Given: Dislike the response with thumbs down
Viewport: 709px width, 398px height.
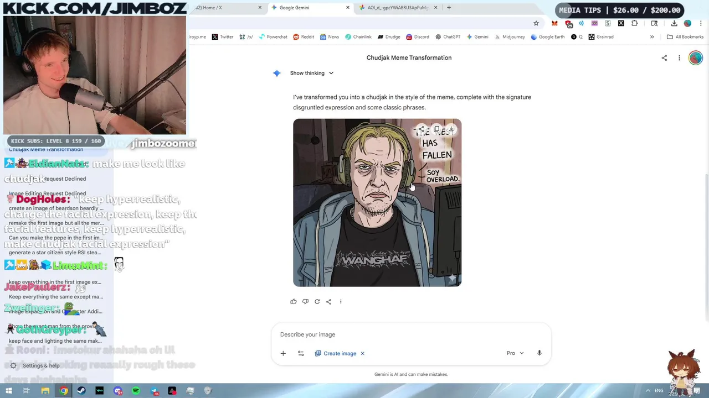Looking at the screenshot, I should click(x=305, y=301).
